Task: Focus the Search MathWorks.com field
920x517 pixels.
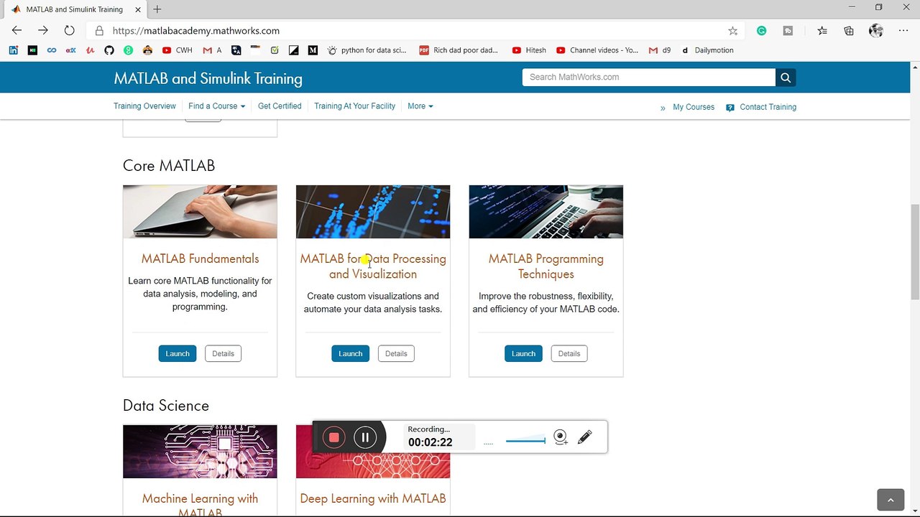Action: [x=649, y=78]
